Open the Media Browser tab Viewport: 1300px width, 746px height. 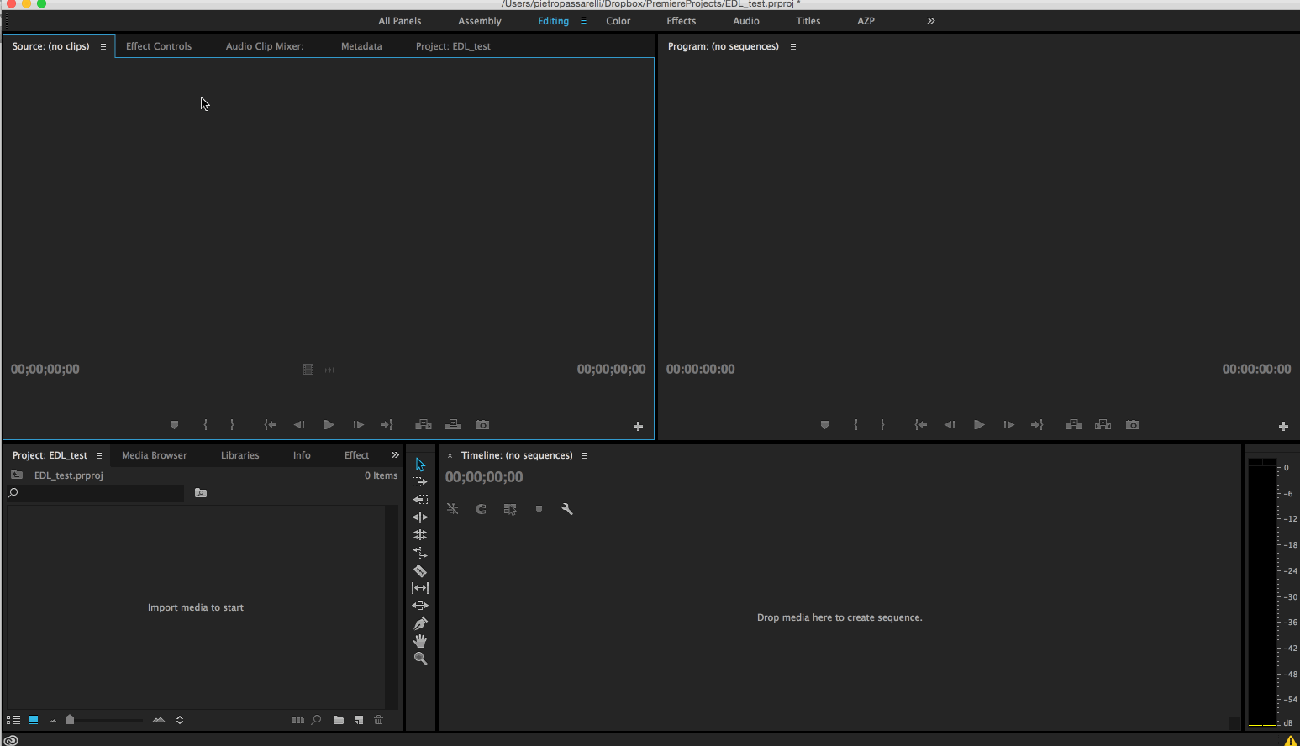155,455
